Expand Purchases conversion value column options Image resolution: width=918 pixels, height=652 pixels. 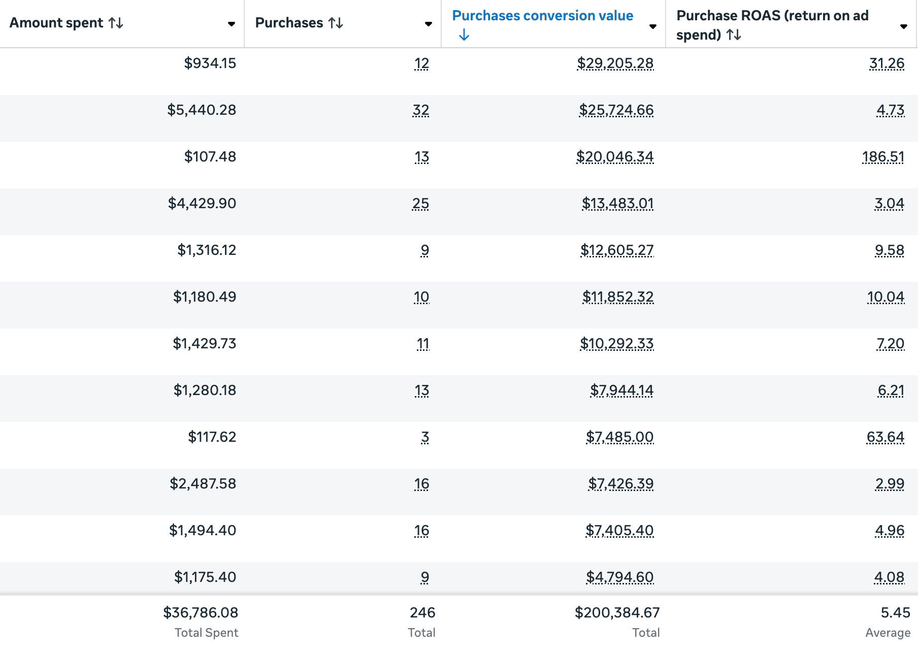coord(653,26)
